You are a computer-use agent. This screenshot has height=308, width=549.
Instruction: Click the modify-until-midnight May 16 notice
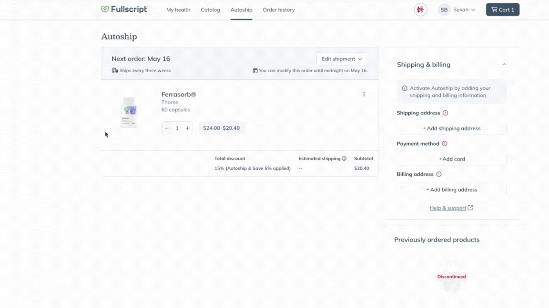tap(313, 70)
